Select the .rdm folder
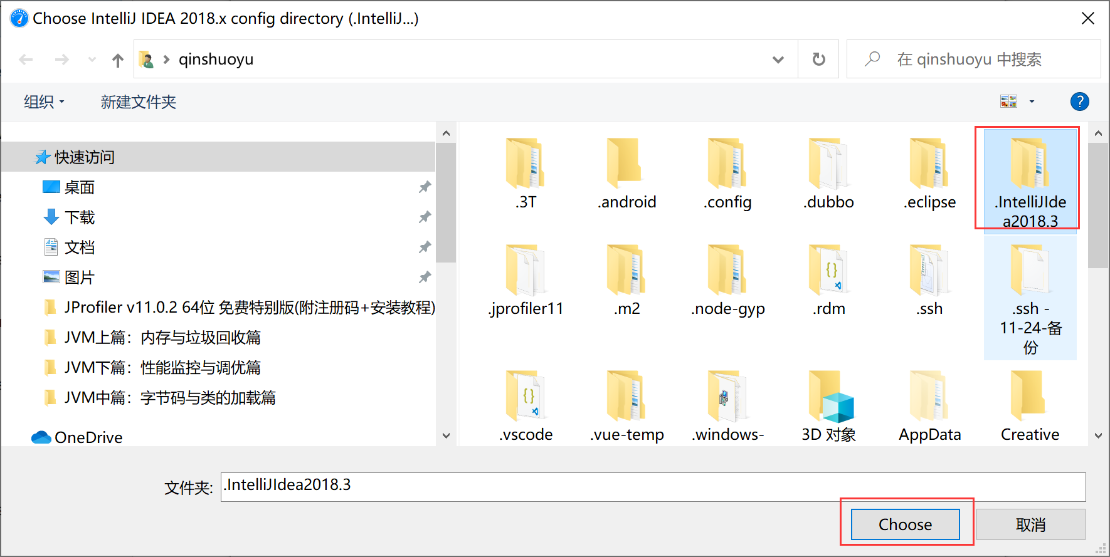Viewport: 1110px width, 557px height. [x=828, y=279]
